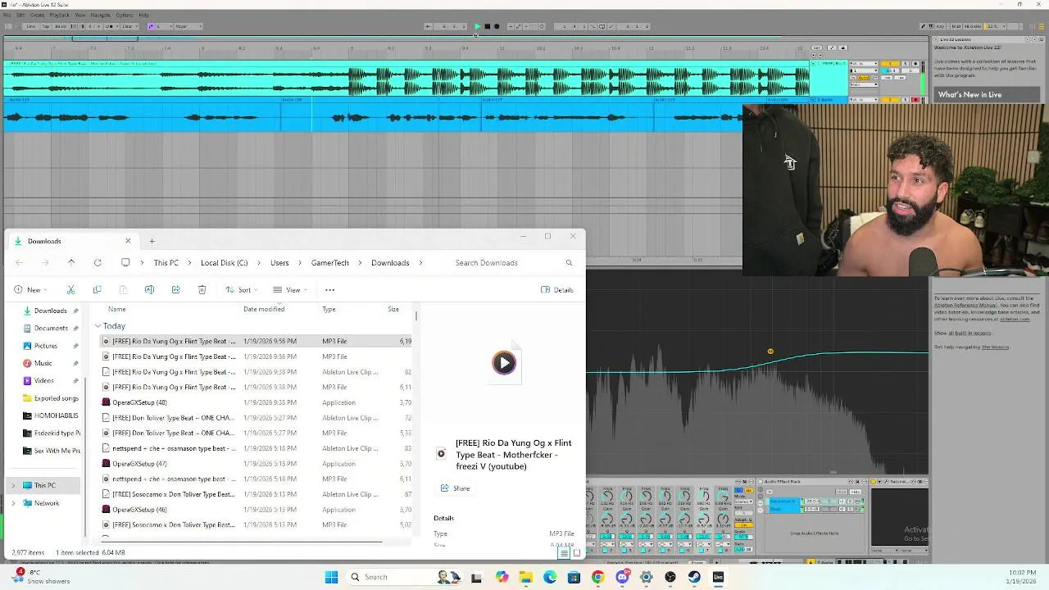Open the See more (three dots) Explorer menu

point(329,289)
